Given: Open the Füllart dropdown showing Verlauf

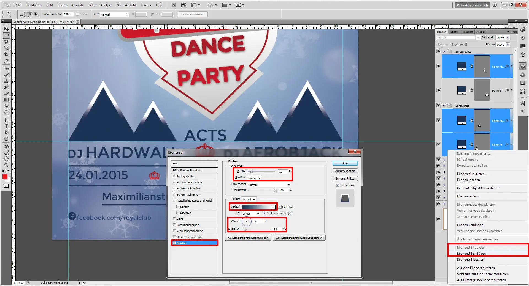Looking at the screenshot, I should [x=249, y=199].
